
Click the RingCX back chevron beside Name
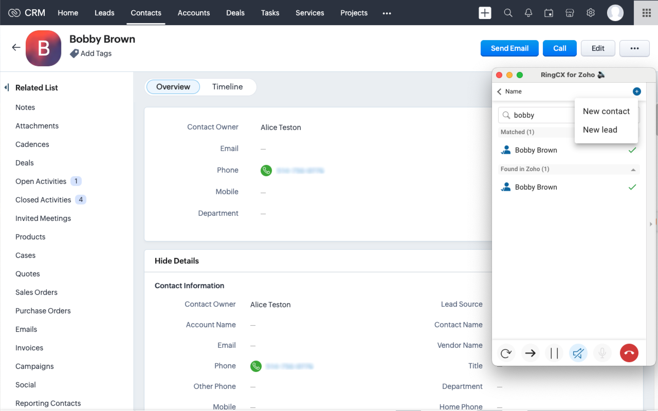click(499, 91)
